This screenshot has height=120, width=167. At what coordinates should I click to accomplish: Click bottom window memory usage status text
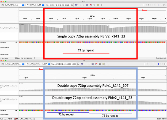click(162, 119)
